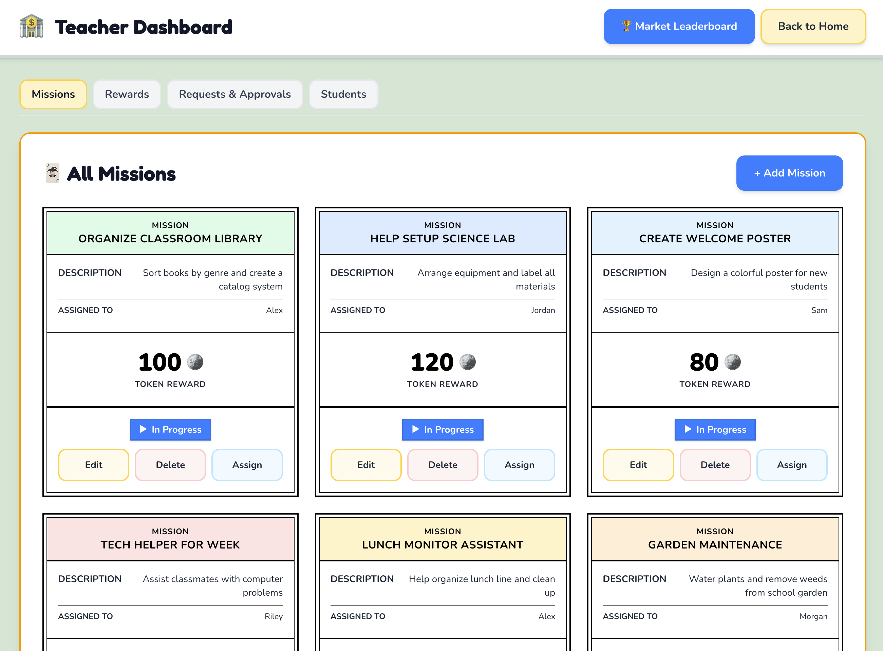Delete the Help Setup Science Lab mission
This screenshot has width=883, height=651.
(443, 465)
